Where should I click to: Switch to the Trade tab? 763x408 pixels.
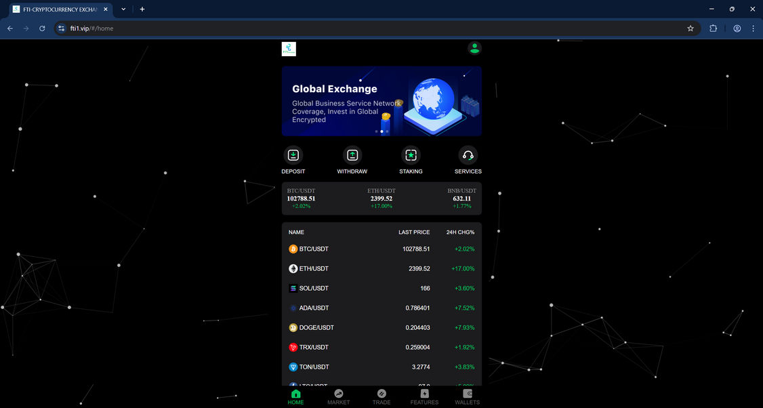(381, 397)
